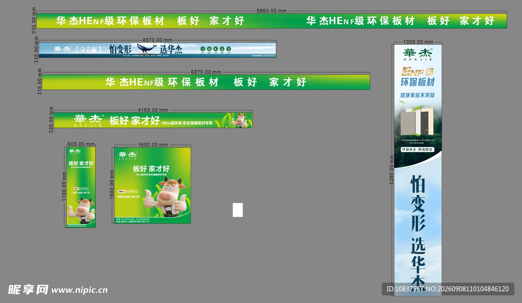The image size is (522, 303).
Task: Select the gold ENF级 text in the tall banner
Action: 418,71
